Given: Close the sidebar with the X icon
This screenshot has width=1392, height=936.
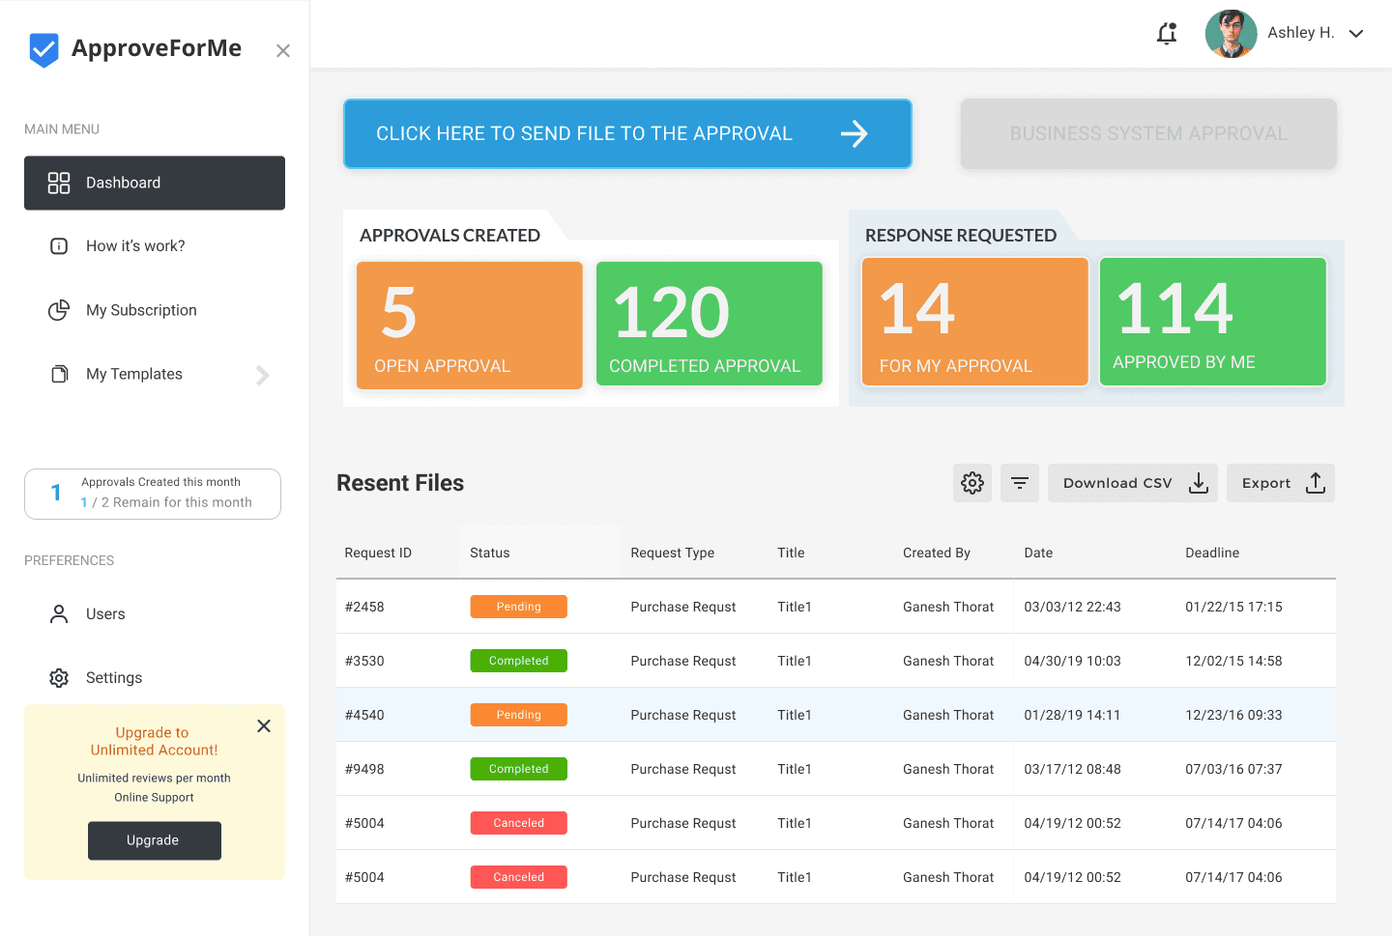Looking at the screenshot, I should (283, 51).
